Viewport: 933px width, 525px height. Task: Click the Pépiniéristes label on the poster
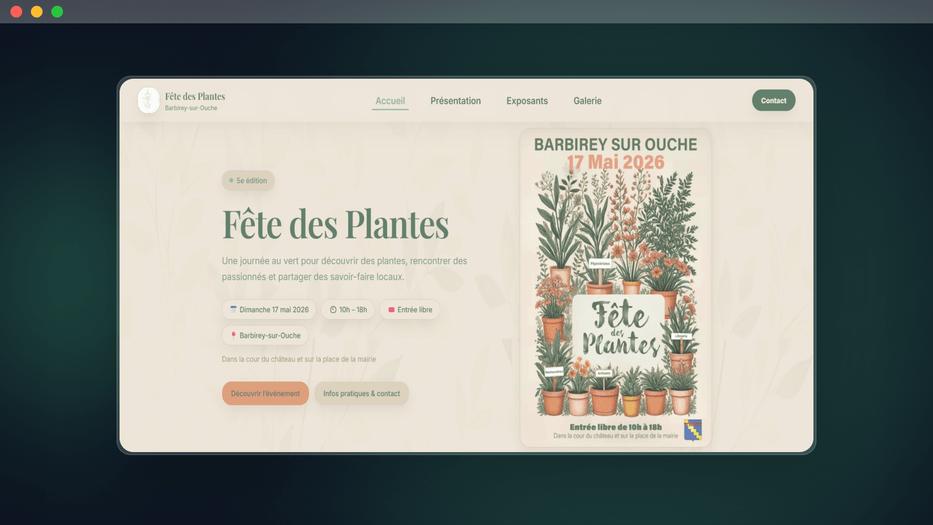(601, 263)
